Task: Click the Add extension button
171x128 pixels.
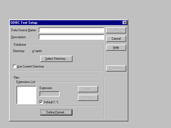Action: [88, 89]
